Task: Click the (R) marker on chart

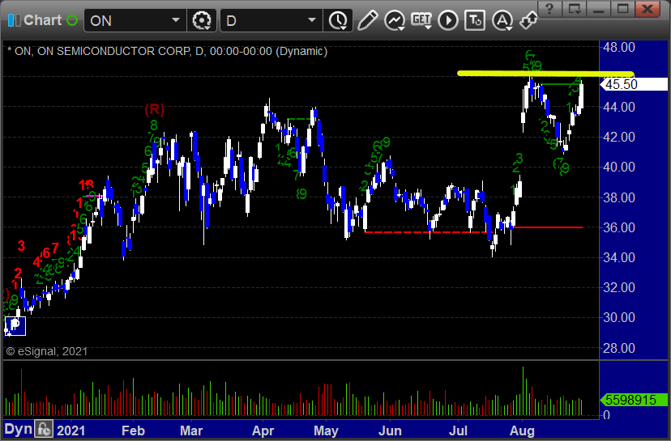Action: (x=155, y=109)
